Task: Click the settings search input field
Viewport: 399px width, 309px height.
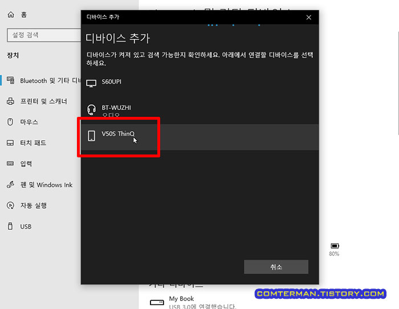Action: [44, 35]
